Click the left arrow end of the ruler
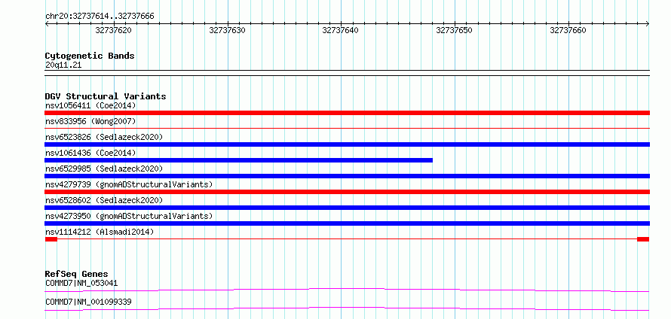 click(47, 24)
